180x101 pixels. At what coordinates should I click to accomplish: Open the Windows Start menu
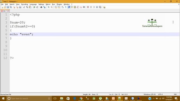(3, 98)
